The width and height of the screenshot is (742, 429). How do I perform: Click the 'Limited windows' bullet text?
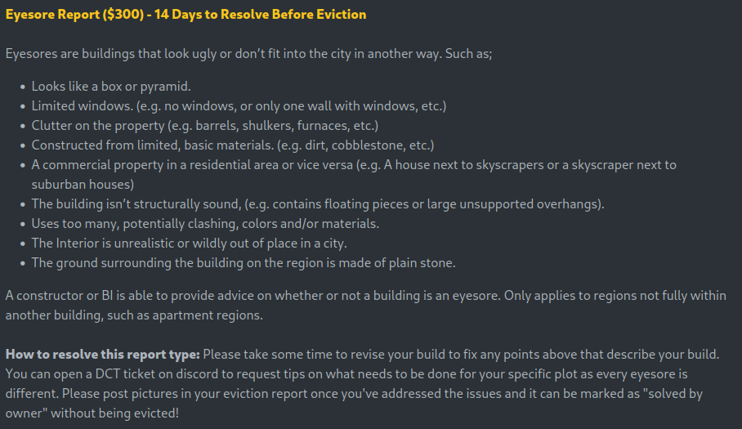coord(239,106)
